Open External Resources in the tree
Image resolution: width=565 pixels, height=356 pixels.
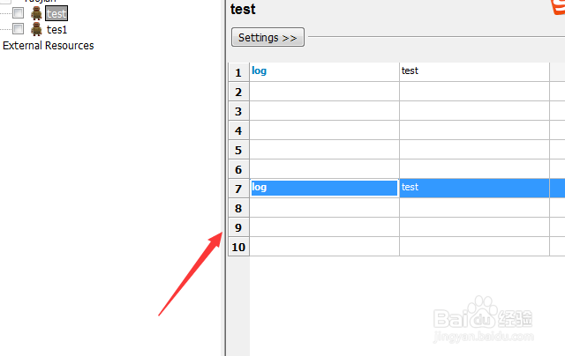[x=49, y=45]
